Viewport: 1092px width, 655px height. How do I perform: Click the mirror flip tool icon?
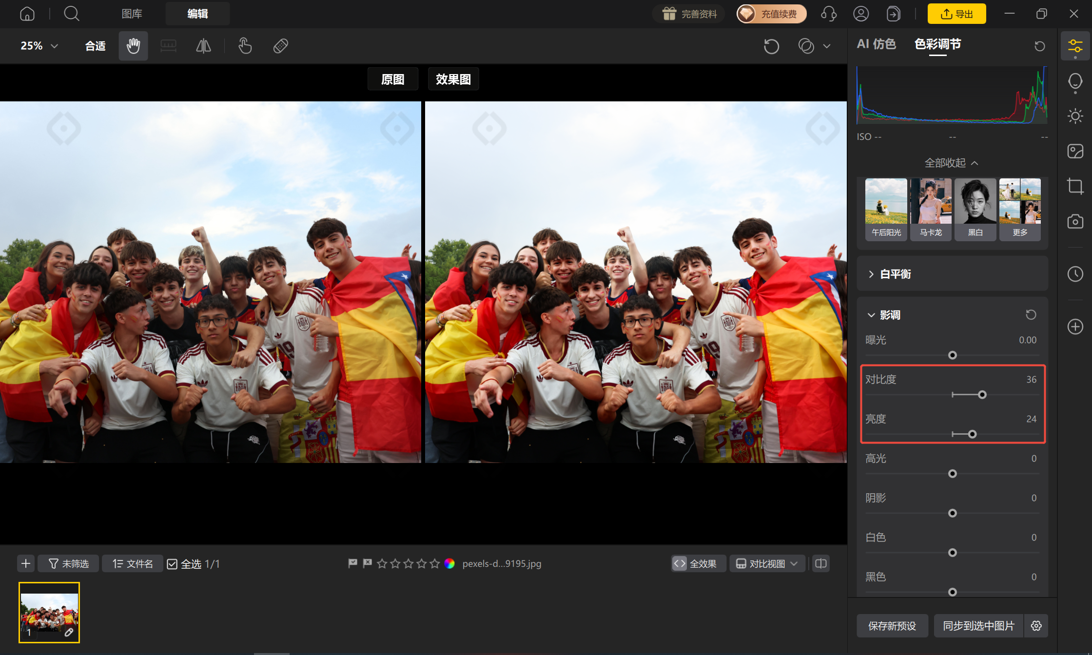203,46
